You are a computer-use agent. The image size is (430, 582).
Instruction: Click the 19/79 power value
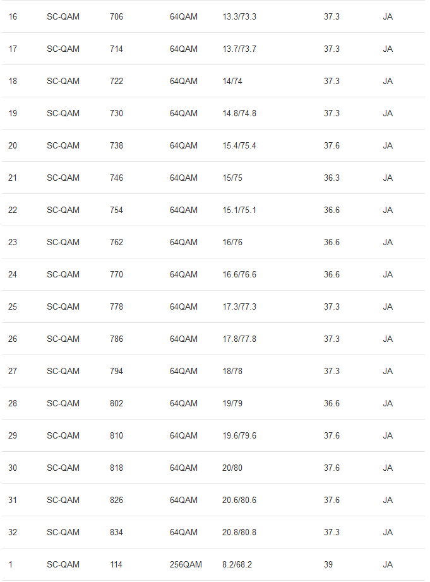(232, 404)
